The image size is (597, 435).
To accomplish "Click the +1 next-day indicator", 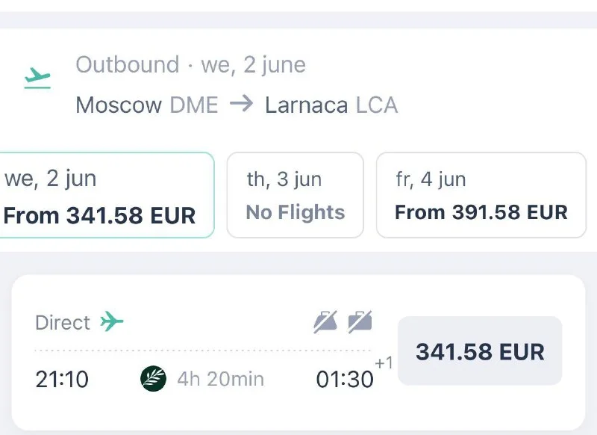I will (384, 364).
